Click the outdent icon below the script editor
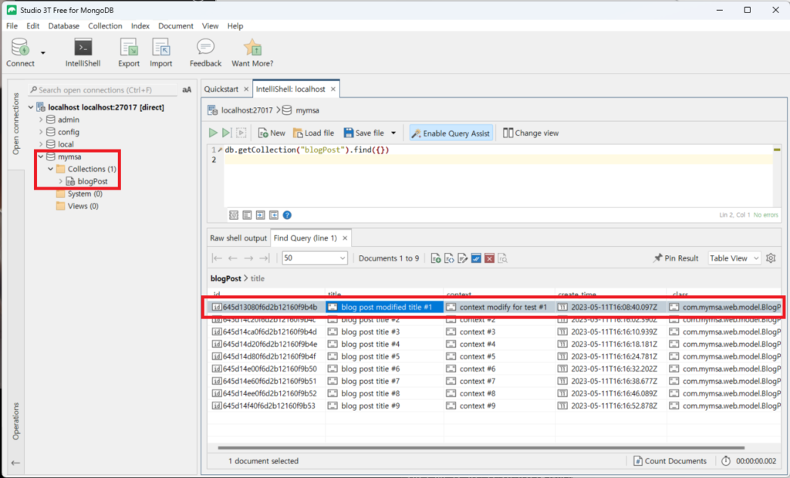 pyautogui.click(x=274, y=215)
